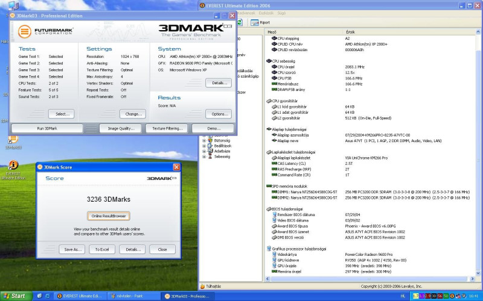This screenshot has height=301, width=483.
Task: Open Image Quality settings in 3DMark03
Action: tap(121, 128)
